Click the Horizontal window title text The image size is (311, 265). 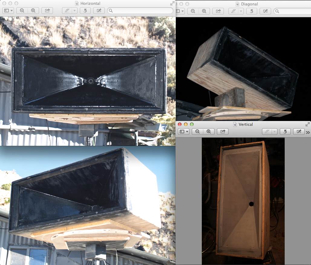(x=90, y=3)
